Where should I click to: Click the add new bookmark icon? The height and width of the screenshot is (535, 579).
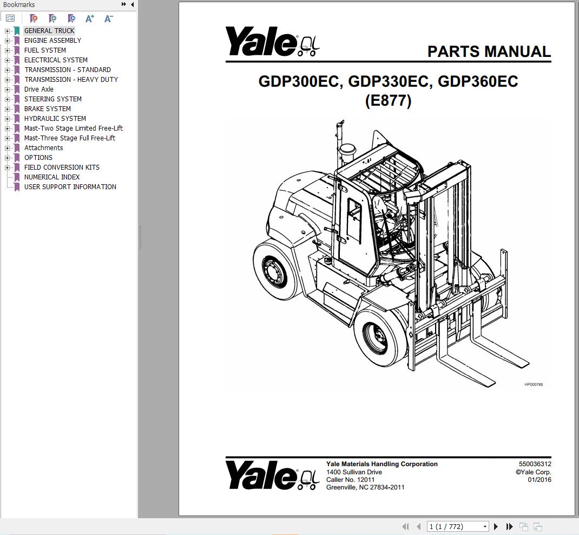(x=52, y=18)
